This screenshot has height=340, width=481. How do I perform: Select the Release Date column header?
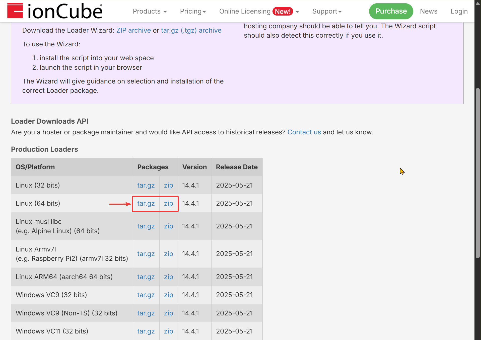[237, 167]
